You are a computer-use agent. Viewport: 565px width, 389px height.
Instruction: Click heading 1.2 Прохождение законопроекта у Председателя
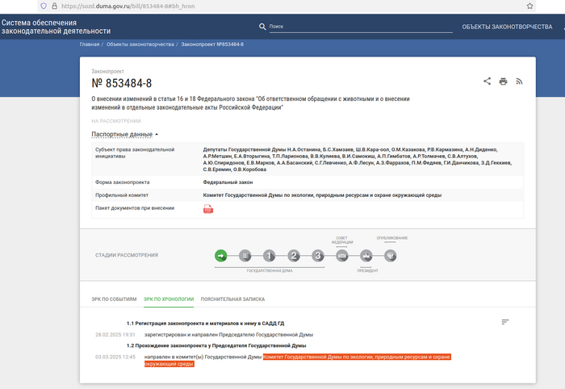click(216, 345)
